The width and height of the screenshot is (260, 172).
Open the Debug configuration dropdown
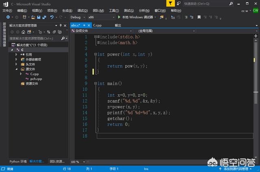pos(78,17)
